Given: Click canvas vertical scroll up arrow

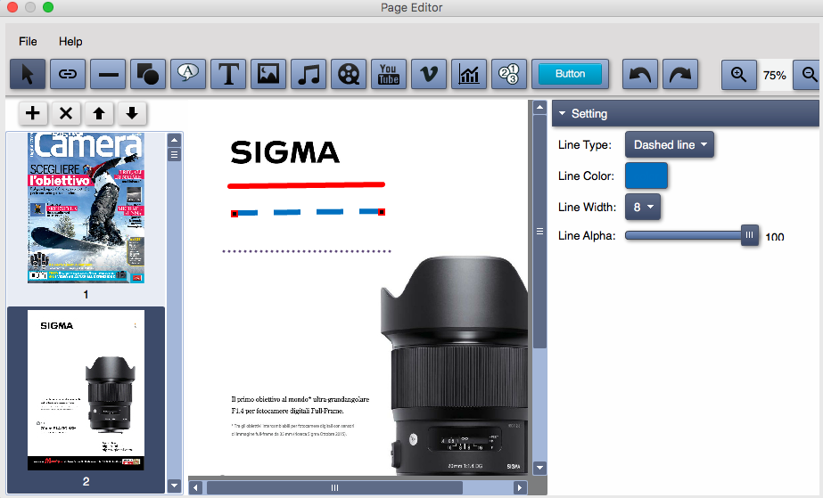Looking at the screenshot, I should pos(539,107).
